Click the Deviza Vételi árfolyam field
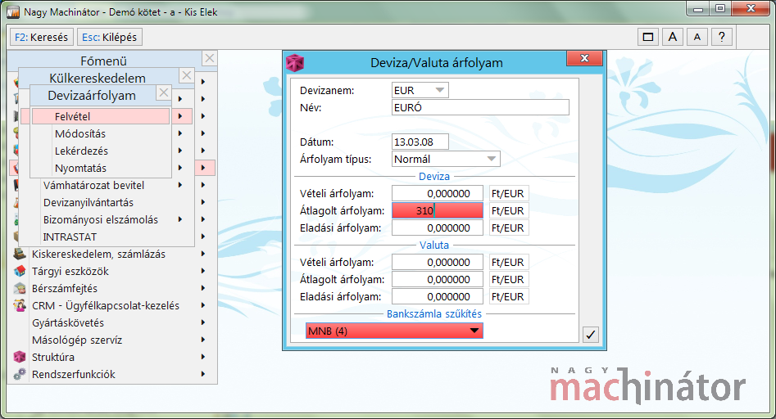776x419 pixels. 438,193
